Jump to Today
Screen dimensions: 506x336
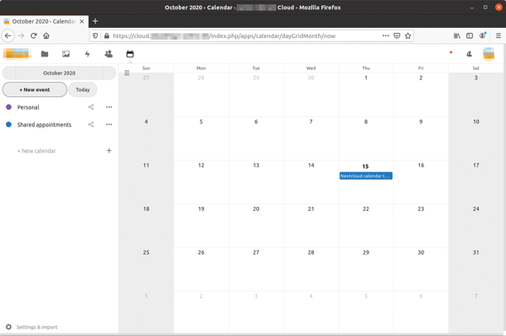tap(83, 89)
